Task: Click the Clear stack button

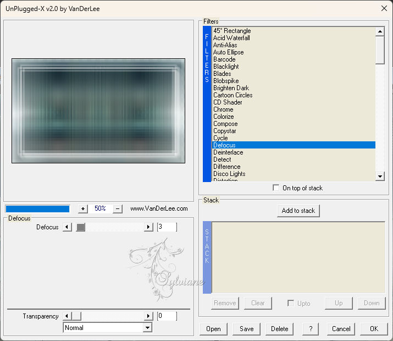Action: tap(258, 303)
